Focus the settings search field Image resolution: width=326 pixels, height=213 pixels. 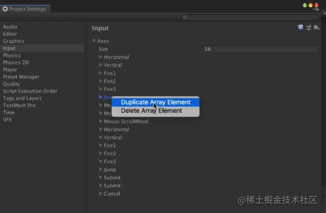click(x=250, y=17)
